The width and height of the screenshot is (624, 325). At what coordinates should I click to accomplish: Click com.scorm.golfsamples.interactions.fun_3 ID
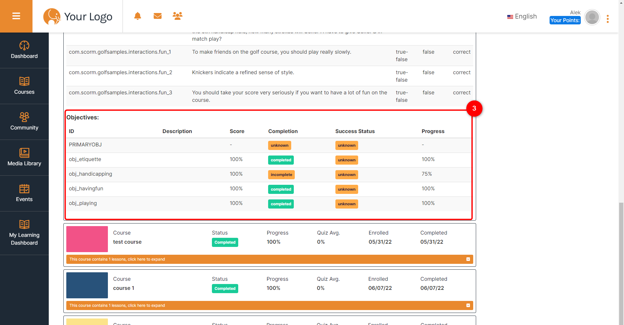pos(121,92)
